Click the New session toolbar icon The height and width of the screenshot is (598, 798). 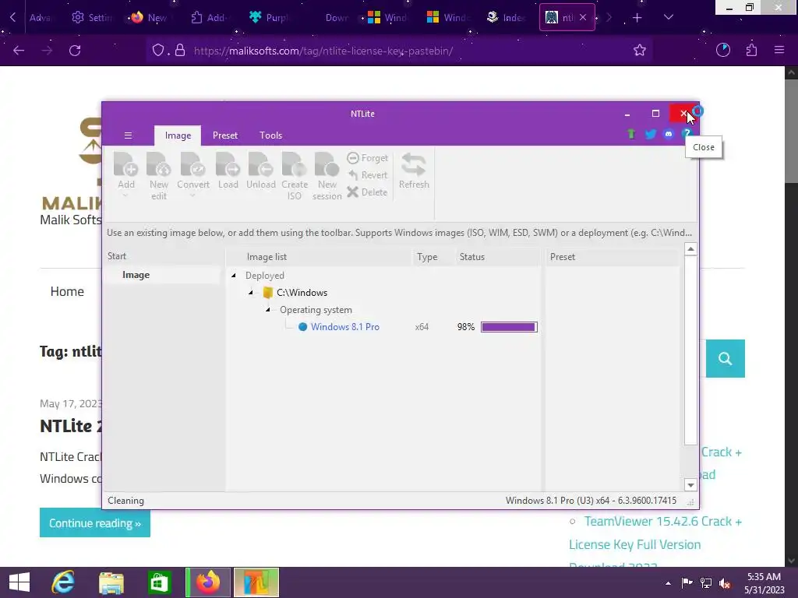point(327,176)
